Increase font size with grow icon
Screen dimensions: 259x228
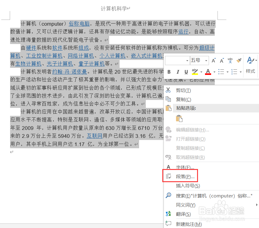coord(214,61)
